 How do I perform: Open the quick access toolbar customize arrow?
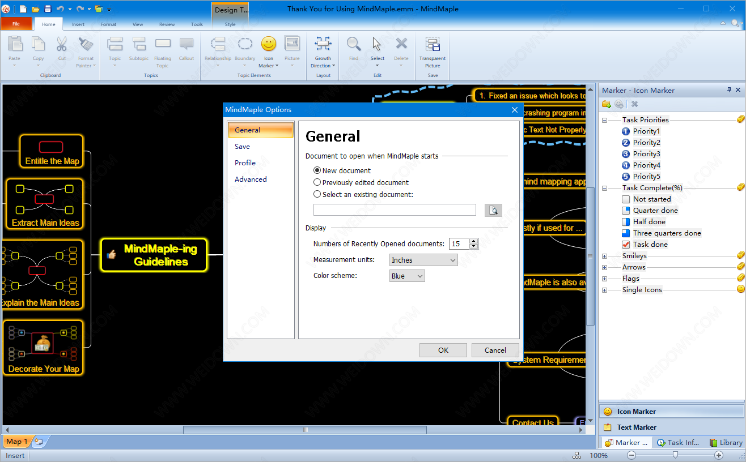[109, 9]
